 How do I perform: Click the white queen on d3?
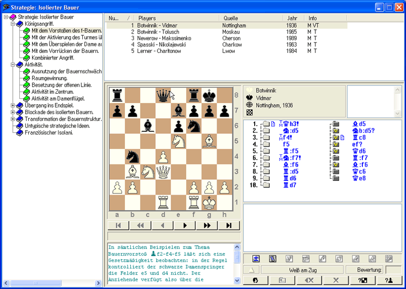163,172
